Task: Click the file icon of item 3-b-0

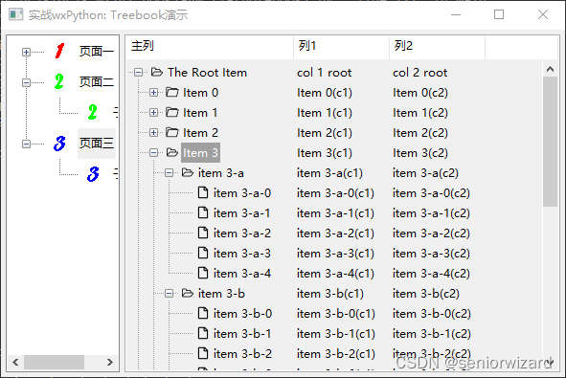Action: click(x=203, y=314)
